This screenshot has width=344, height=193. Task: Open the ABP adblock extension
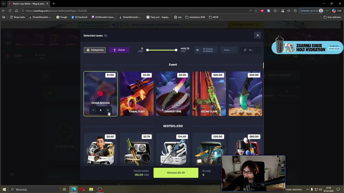[262, 11]
